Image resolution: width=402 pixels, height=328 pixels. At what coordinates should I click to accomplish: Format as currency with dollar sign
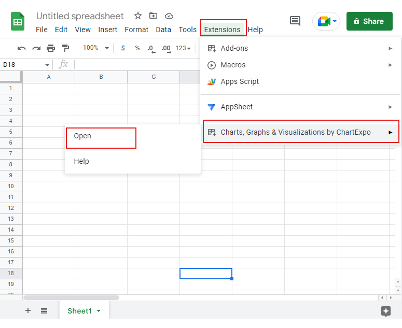(123, 48)
